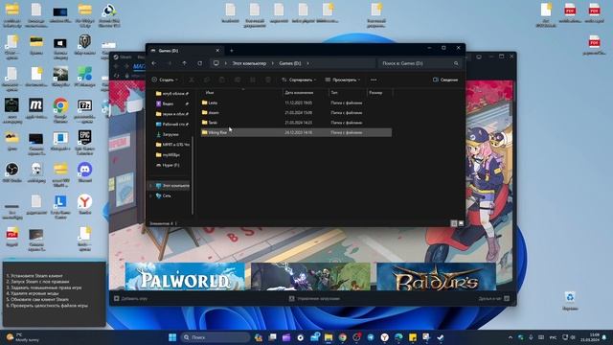The image size is (613, 345).
Task: Click the Copy icon in Explorer toolbar
Action: pyautogui.click(x=207, y=80)
